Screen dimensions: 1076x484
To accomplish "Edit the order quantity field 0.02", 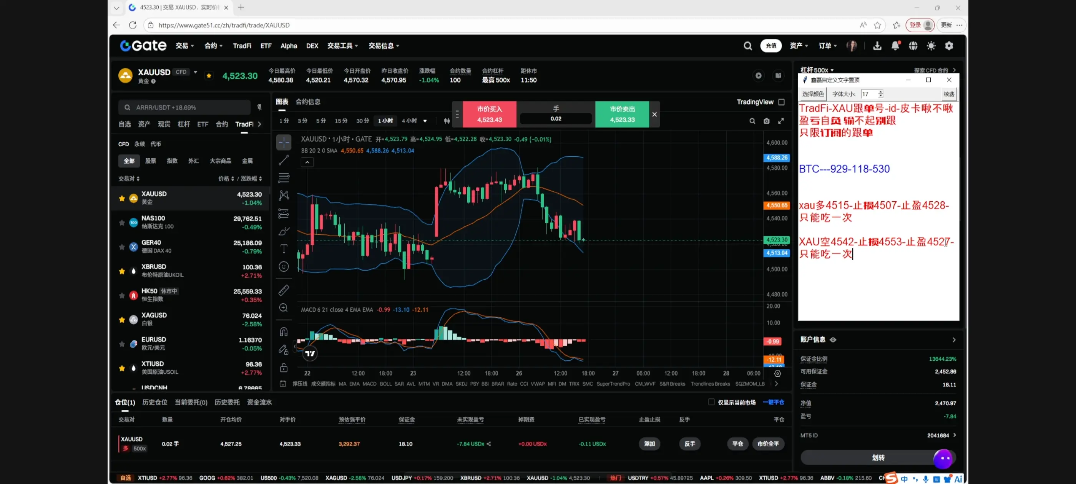I will (x=556, y=119).
